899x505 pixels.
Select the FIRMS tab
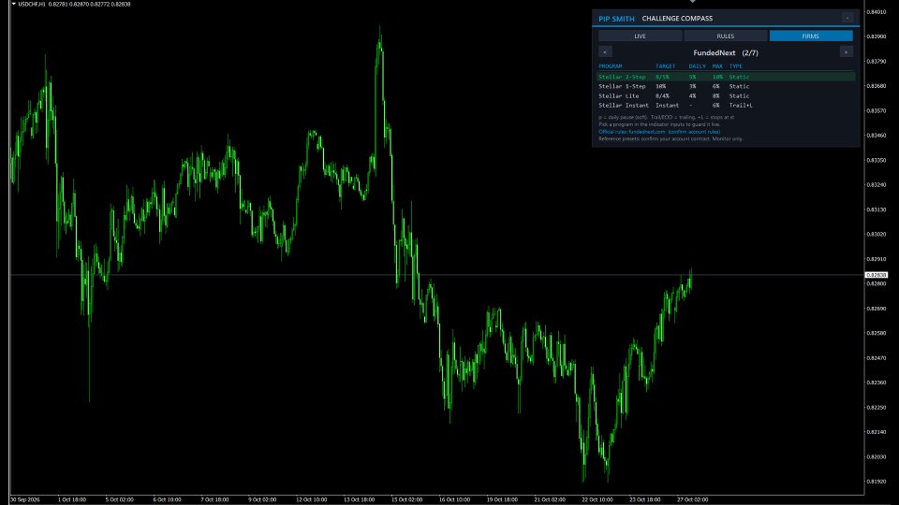pyautogui.click(x=811, y=36)
